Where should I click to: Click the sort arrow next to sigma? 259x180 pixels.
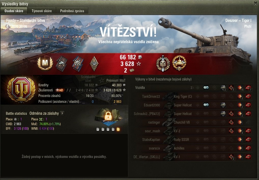(x=197, y=88)
